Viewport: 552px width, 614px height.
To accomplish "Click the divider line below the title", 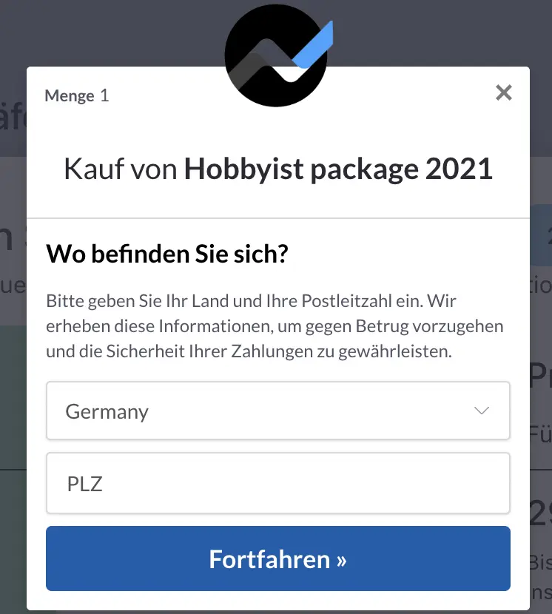I will pos(277,218).
